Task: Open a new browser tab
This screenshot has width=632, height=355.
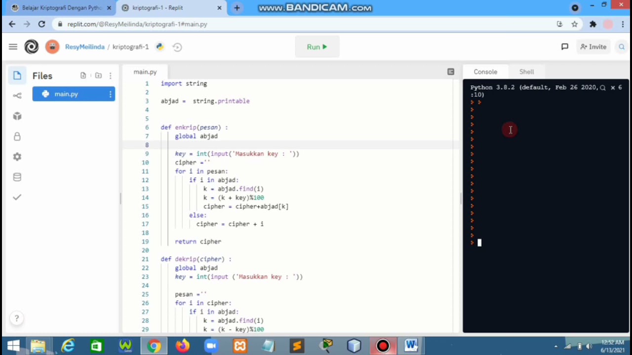Action: [237, 8]
